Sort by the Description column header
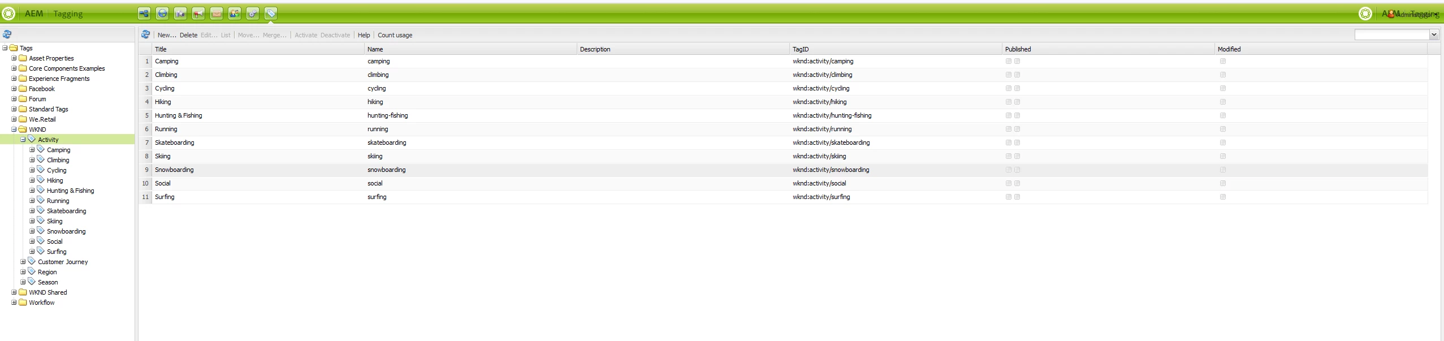This screenshot has width=1444, height=341. 683,49
